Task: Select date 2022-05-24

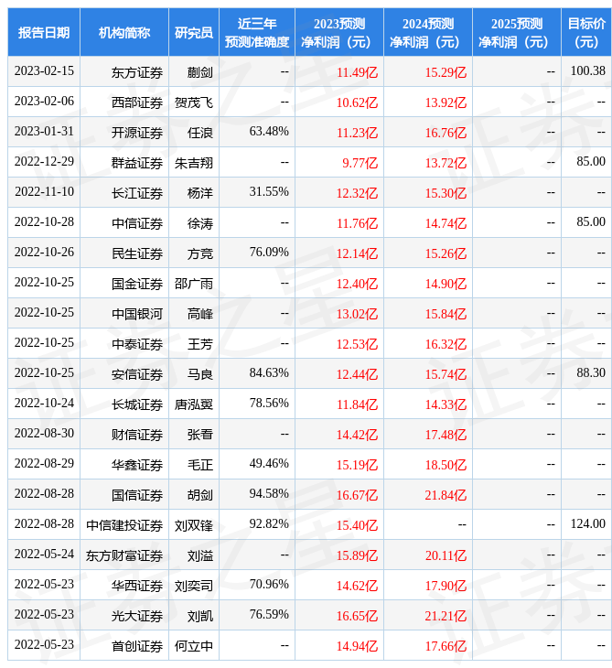Action: pos(44,554)
